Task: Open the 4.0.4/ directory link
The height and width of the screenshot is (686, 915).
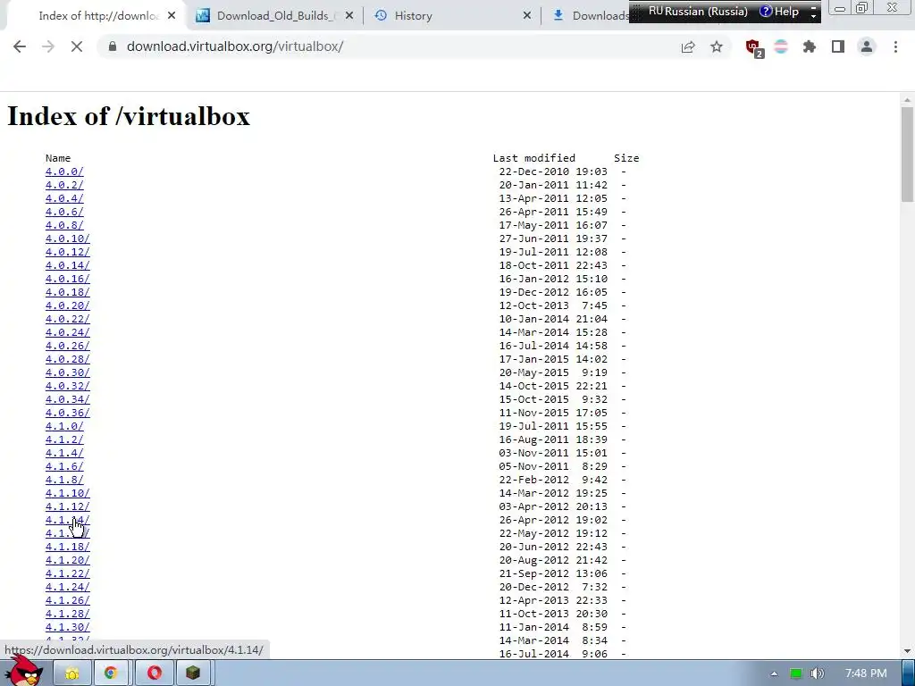Action: point(64,198)
